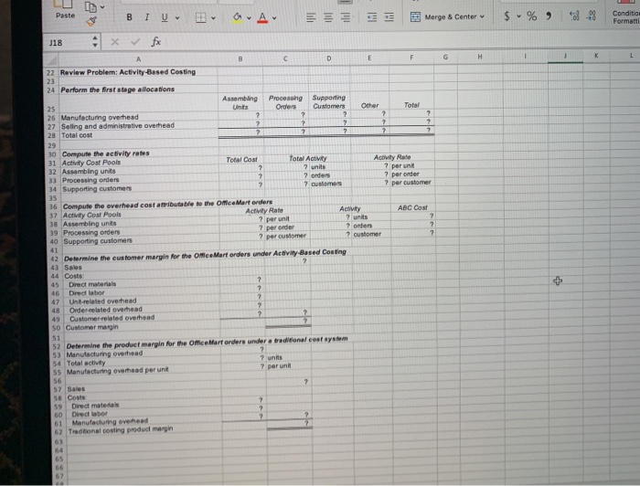This screenshot has width=640, height=486.
Task: Apply currency dollar format
Action: [x=507, y=16]
